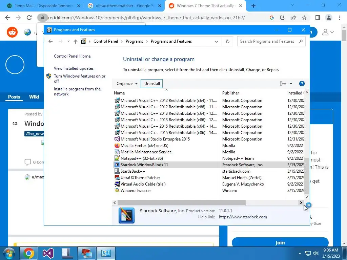Click the taskbar clock showing 9:06 AM
The height and width of the screenshot is (260, 347).
coord(331,253)
